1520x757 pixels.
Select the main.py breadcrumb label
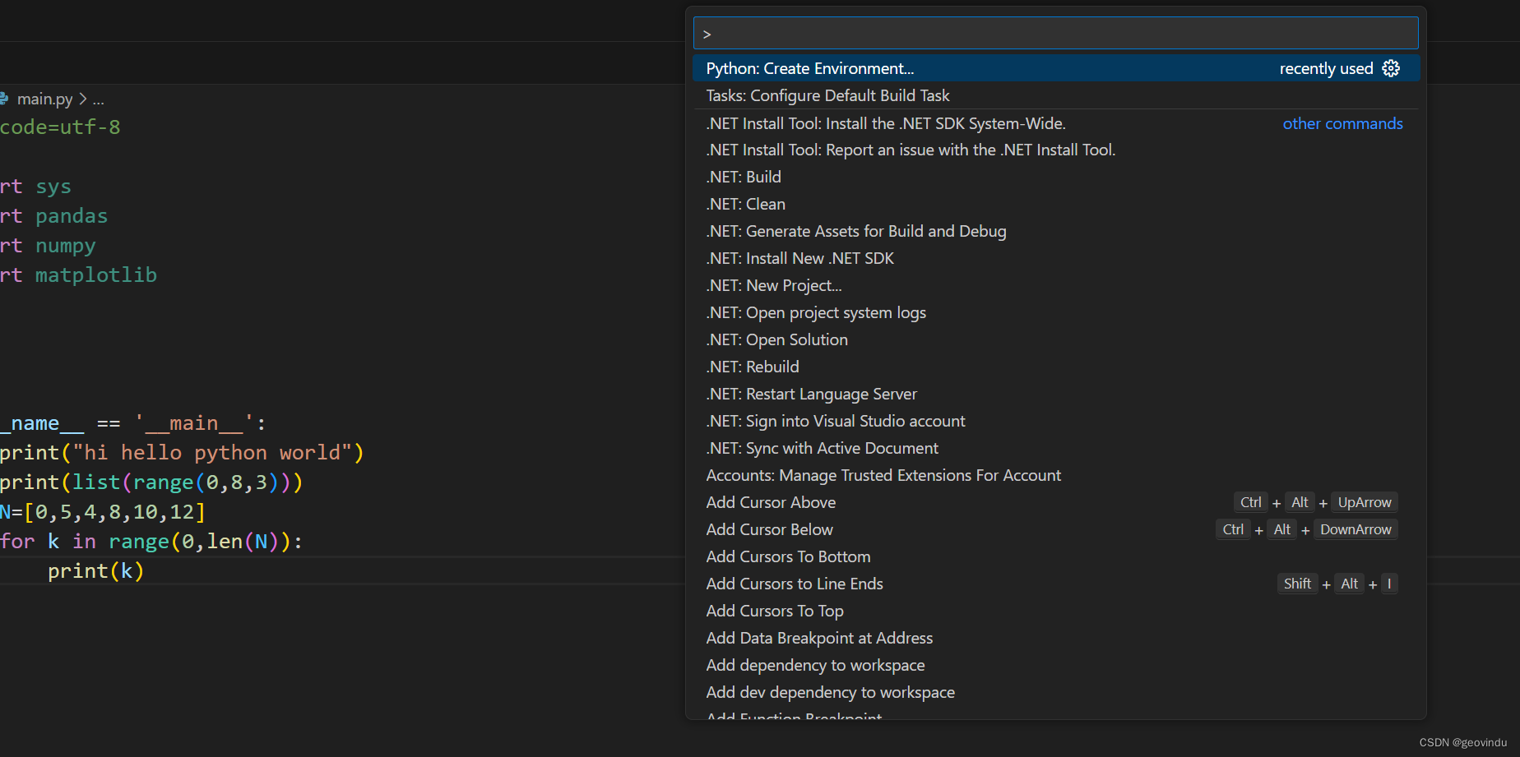click(x=44, y=99)
